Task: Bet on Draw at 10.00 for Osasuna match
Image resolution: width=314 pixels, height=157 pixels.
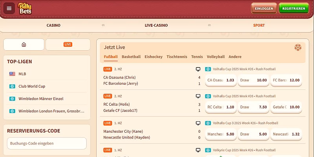Action: coord(253,80)
